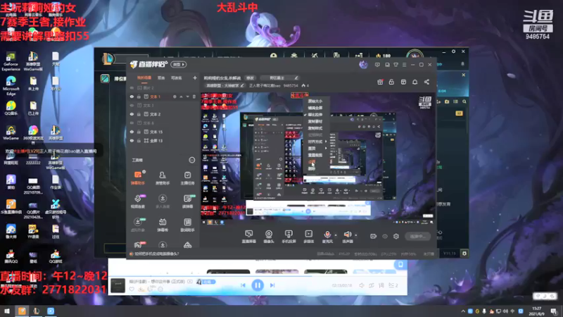The width and height of the screenshot is (563, 317).
Task: Expand speaker options arrow
Action: 356,235
